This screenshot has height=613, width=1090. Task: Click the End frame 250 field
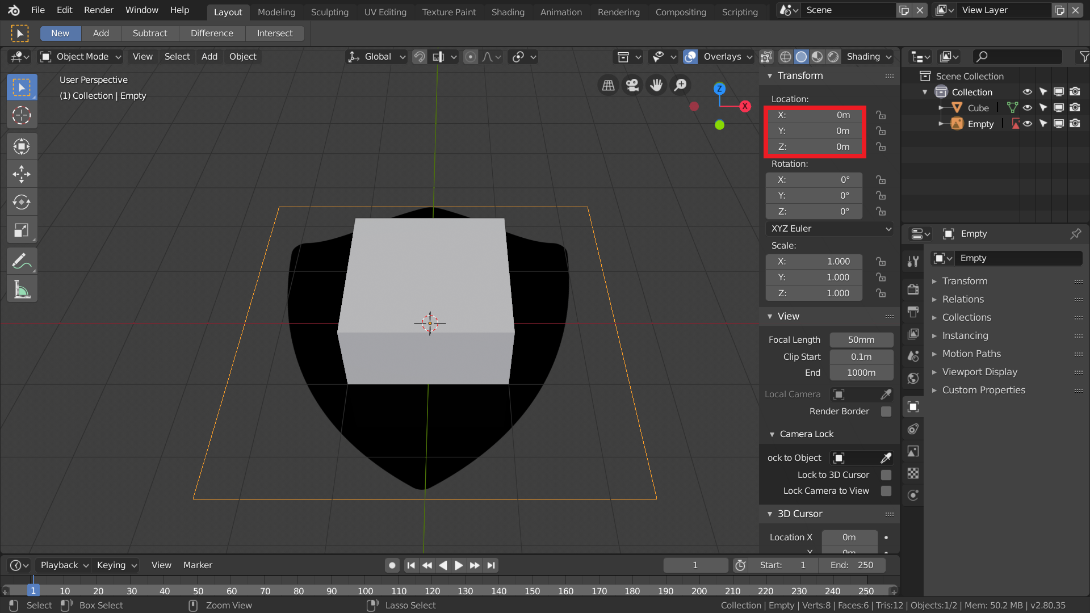pyautogui.click(x=852, y=565)
